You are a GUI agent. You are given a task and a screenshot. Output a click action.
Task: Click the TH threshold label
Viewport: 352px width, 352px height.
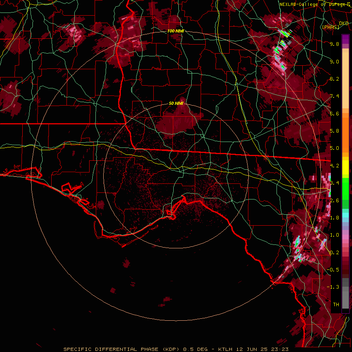click(336, 305)
